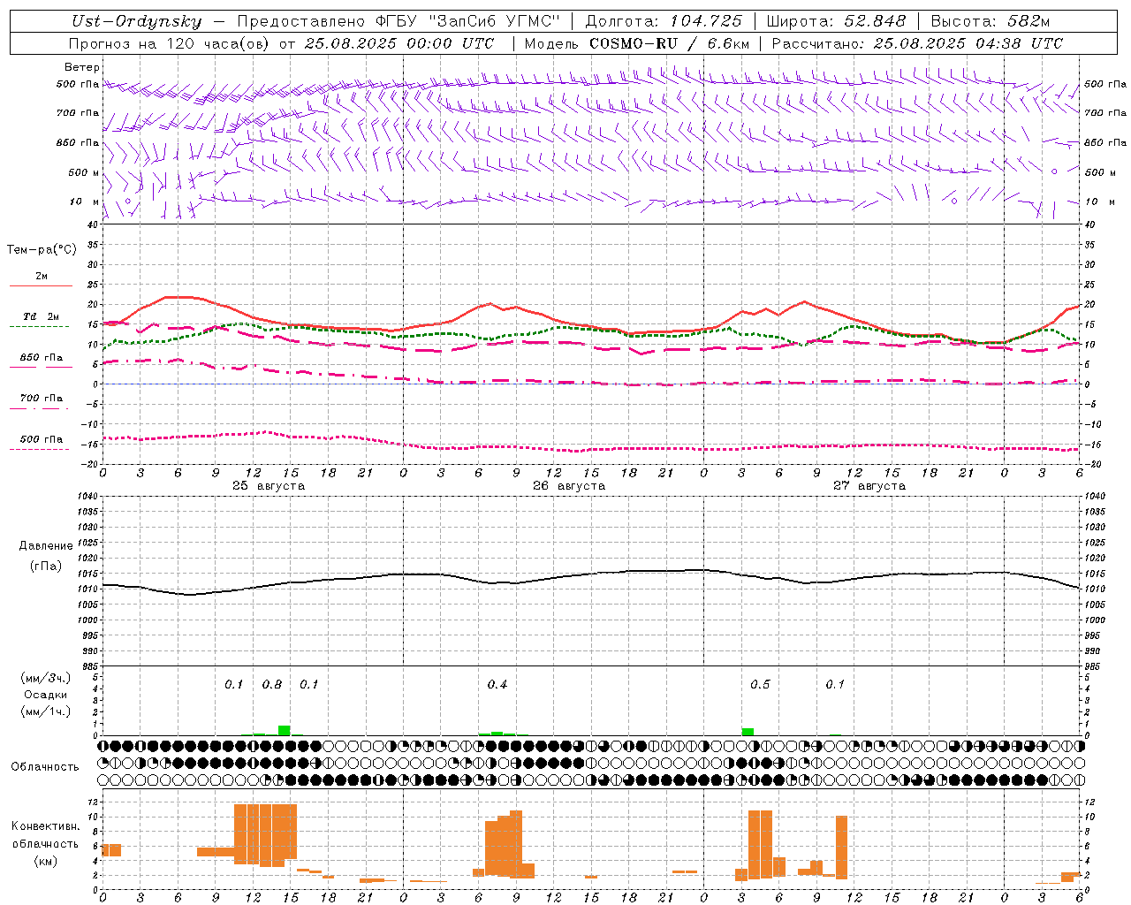Click the 26 августа date label
The image size is (1131, 905).
point(569,486)
